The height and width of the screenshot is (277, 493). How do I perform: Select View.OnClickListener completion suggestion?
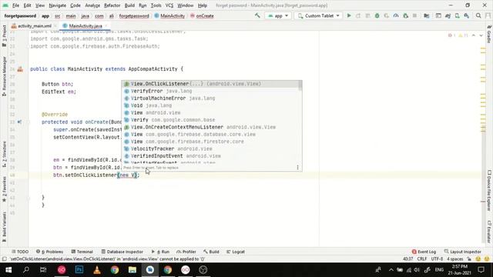tap(210, 84)
